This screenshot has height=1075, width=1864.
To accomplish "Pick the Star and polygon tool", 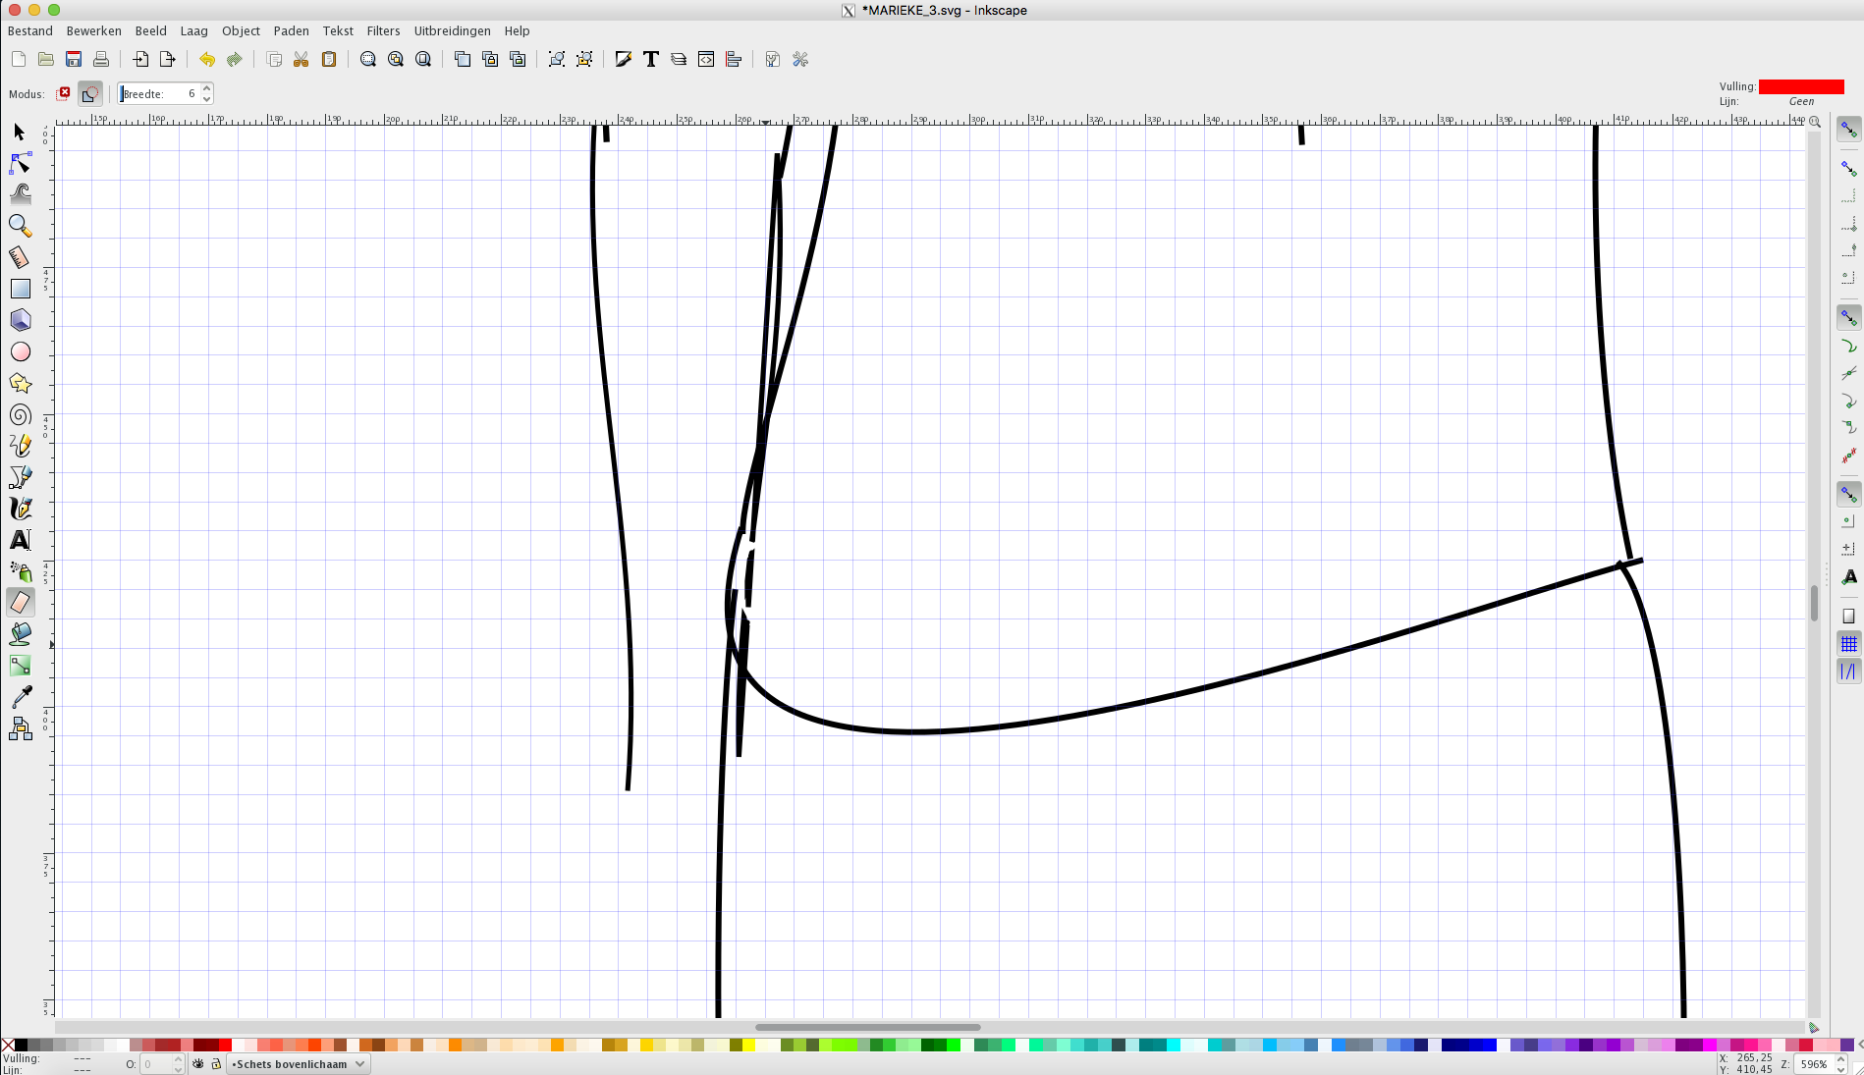I will [21, 384].
